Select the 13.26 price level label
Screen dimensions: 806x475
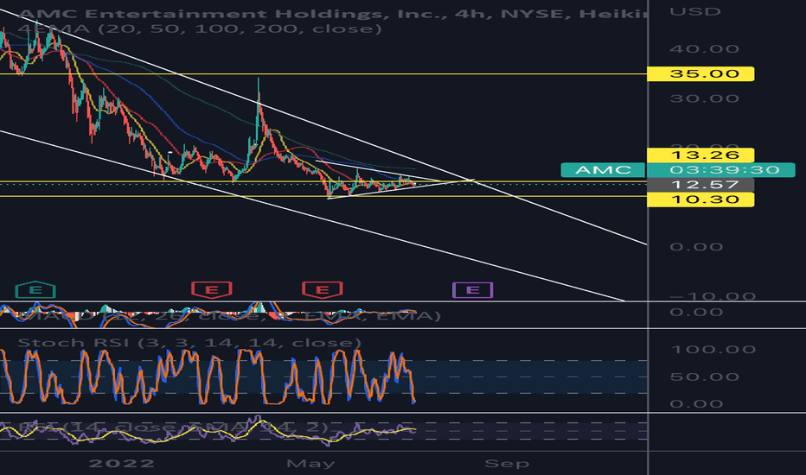pos(700,155)
